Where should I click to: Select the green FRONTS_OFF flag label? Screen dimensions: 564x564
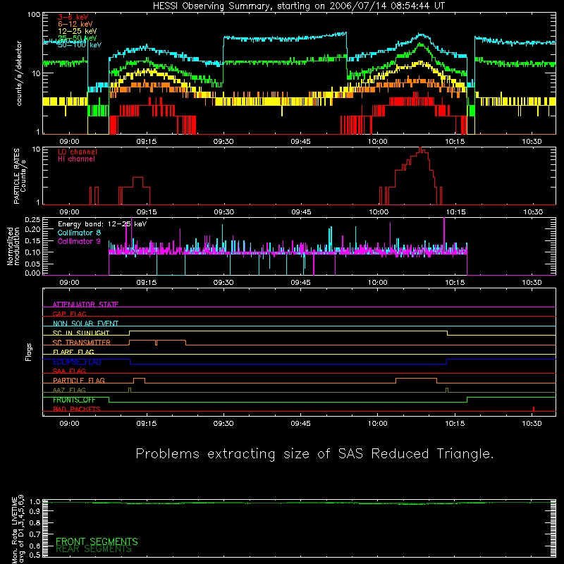coord(74,400)
